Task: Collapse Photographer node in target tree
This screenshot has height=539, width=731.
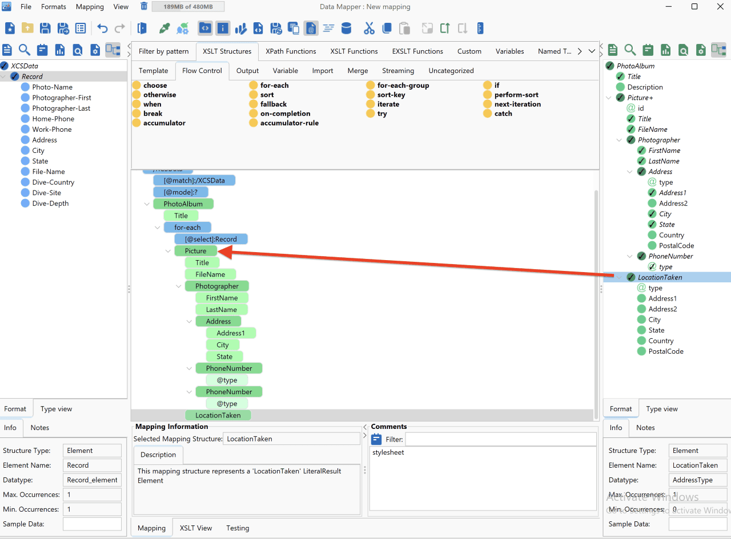Action: click(620, 140)
